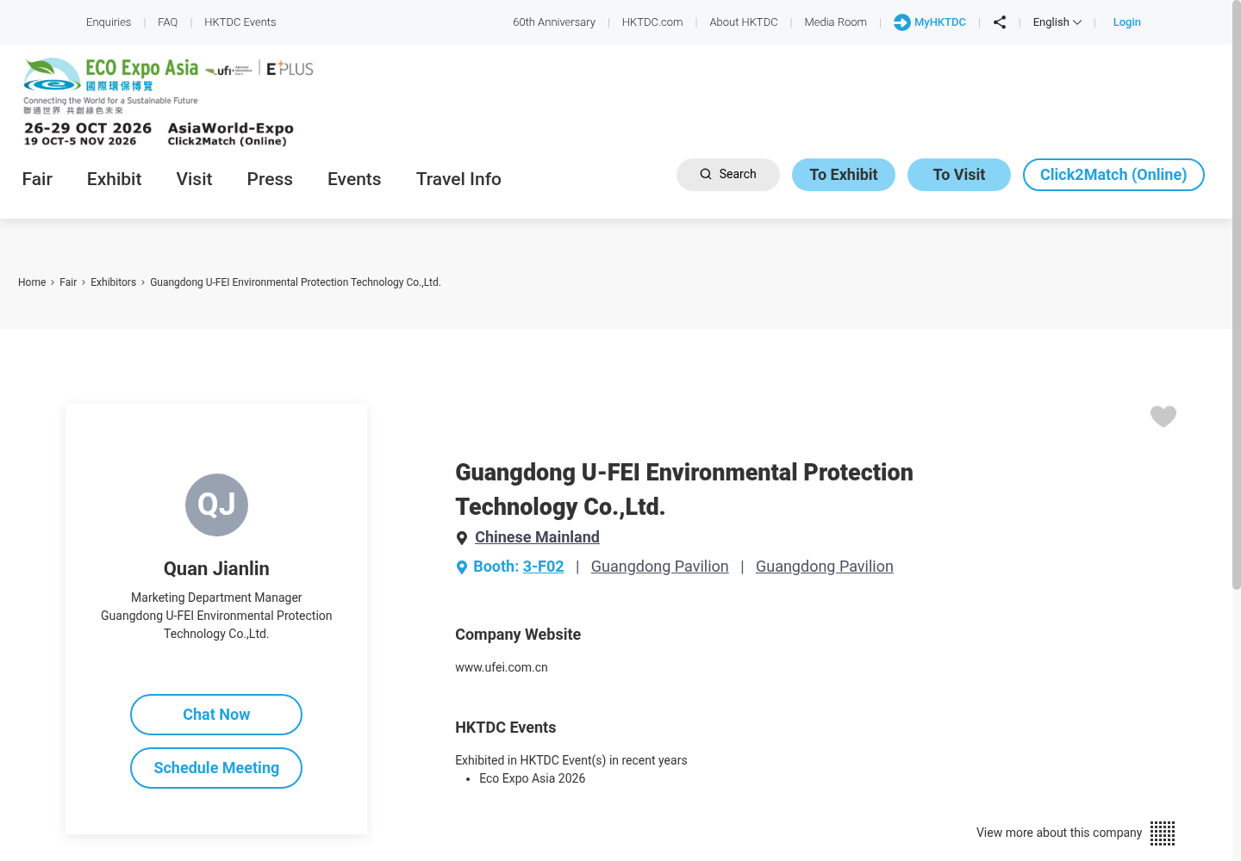Click the ECO Expo Asia logo

pyautogui.click(x=111, y=85)
